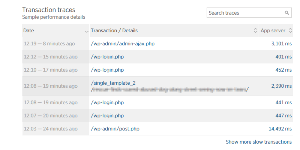Image resolution: width=300 pixels, height=150 pixels.
Task: Open the /wp-admin/admin-ajax.php trace
Action: 123,43
